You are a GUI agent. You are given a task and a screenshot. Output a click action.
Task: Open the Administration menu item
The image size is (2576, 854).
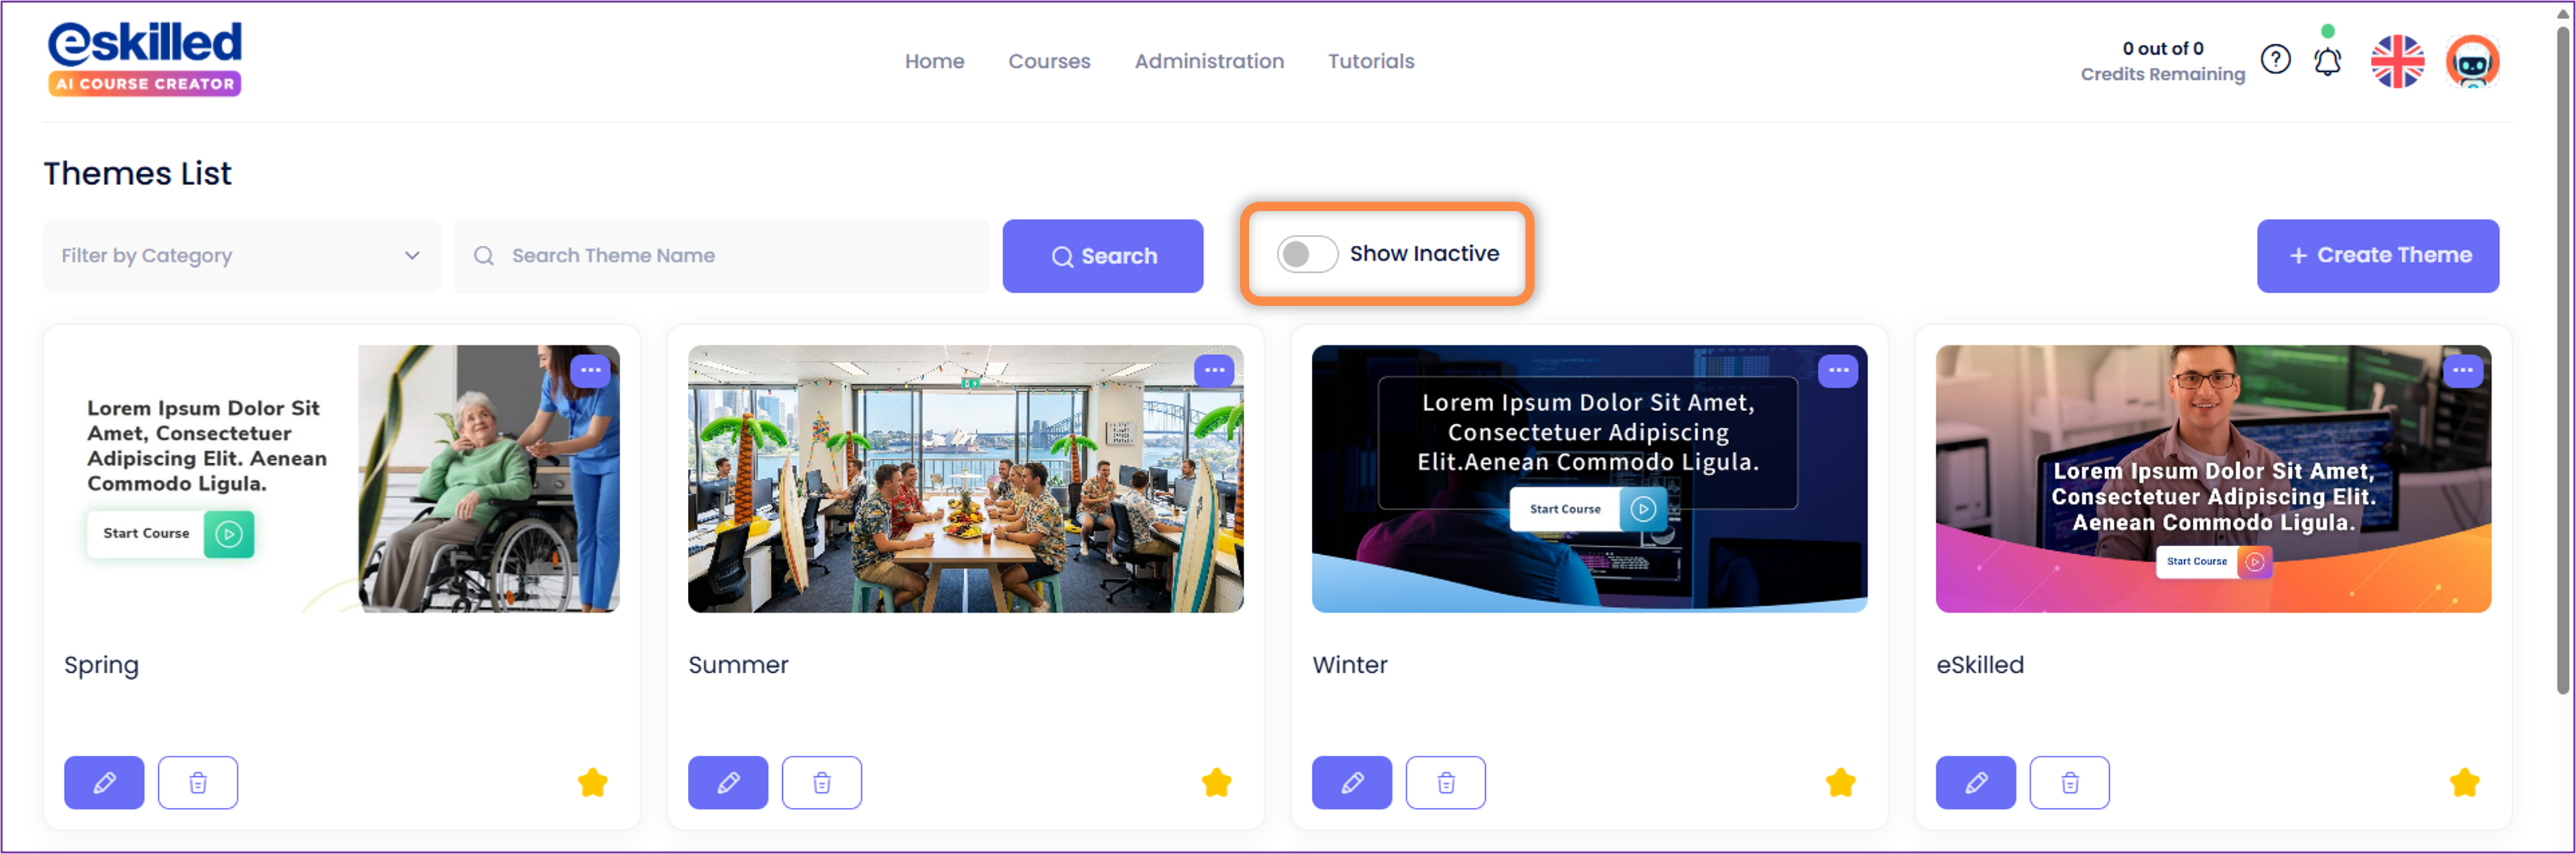(1209, 61)
